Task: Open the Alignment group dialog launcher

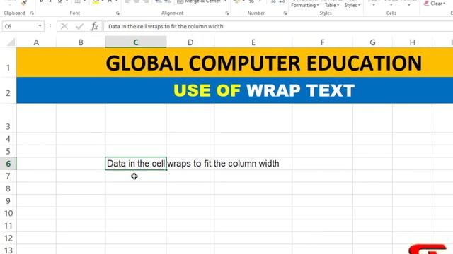Action: click(226, 13)
